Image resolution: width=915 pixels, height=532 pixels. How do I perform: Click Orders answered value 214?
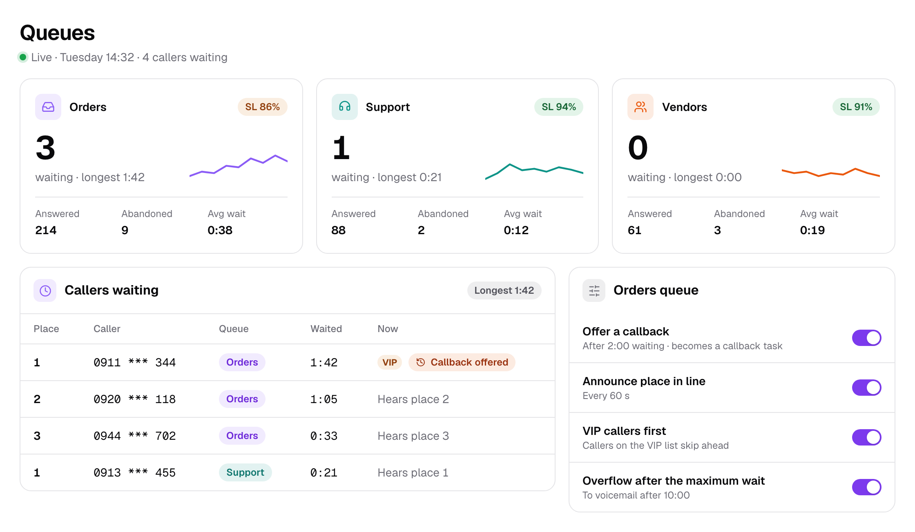(x=46, y=231)
